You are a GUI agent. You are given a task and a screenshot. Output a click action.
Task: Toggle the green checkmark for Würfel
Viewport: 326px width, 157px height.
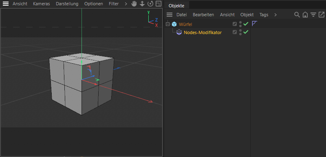(x=246, y=24)
